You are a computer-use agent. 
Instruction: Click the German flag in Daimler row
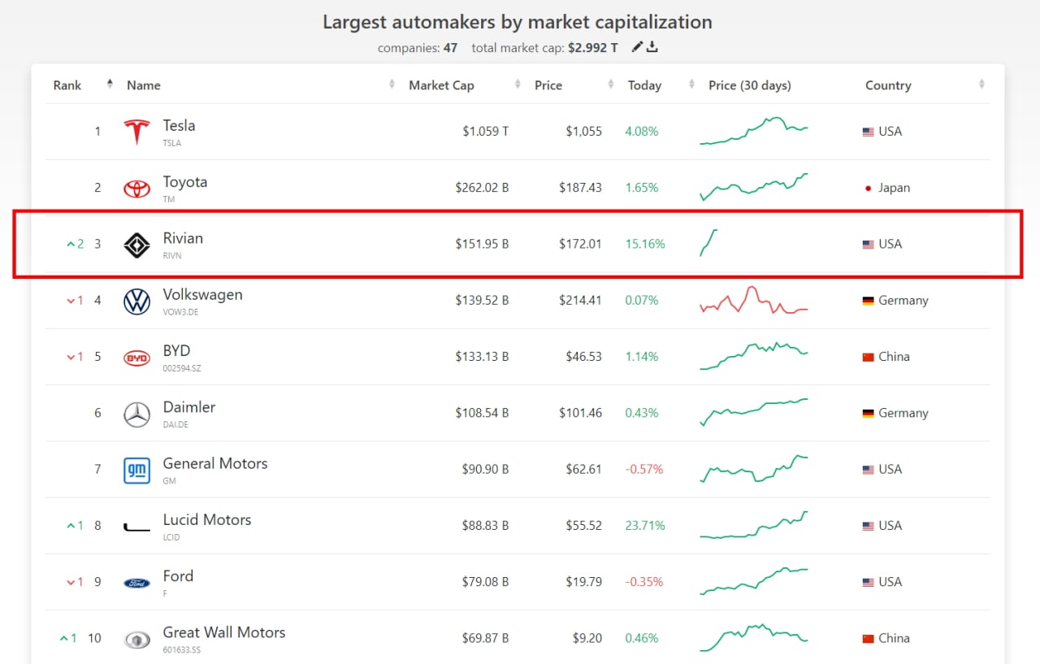868,413
